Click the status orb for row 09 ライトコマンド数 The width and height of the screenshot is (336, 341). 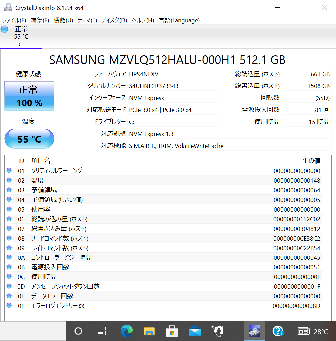(x=9, y=248)
